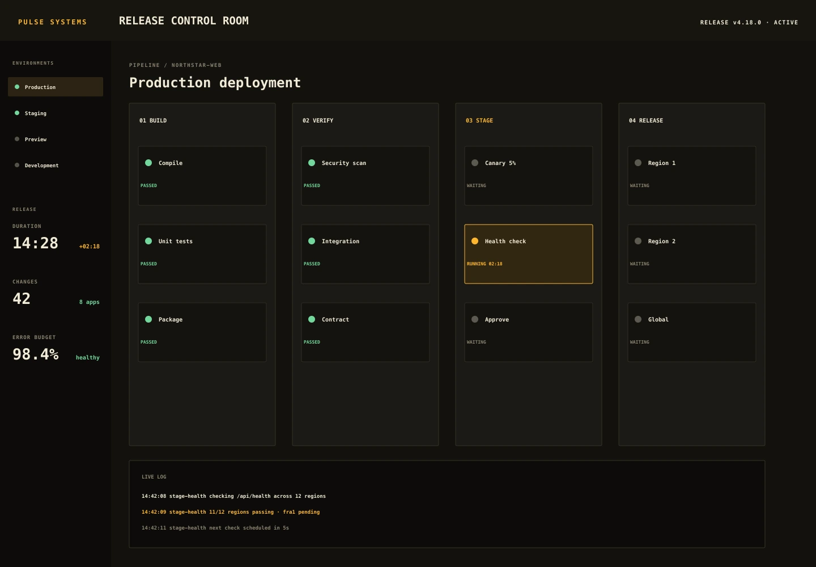Click the changes count 42
This screenshot has height=567, width=816.
[x=22, y=299]
